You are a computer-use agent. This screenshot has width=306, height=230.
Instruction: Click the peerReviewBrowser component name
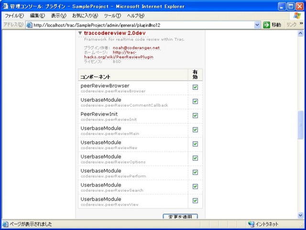click(105, 86)
